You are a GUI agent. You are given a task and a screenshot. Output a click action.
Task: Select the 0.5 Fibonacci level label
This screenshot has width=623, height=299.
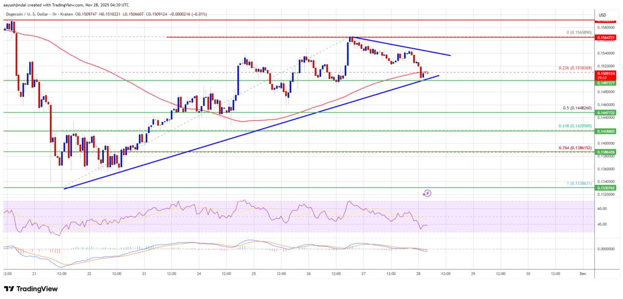point(576,108)
